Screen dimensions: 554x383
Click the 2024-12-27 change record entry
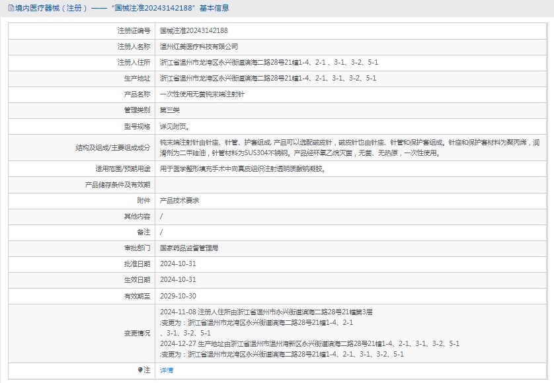(x=309, y=343)
